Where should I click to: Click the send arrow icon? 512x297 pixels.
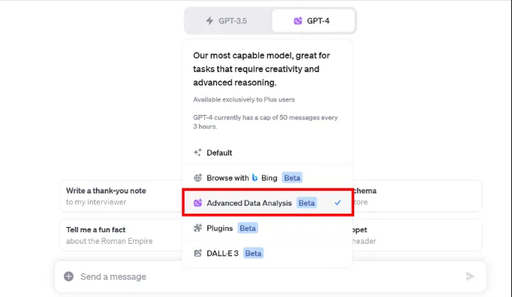[x=470, y=276]
